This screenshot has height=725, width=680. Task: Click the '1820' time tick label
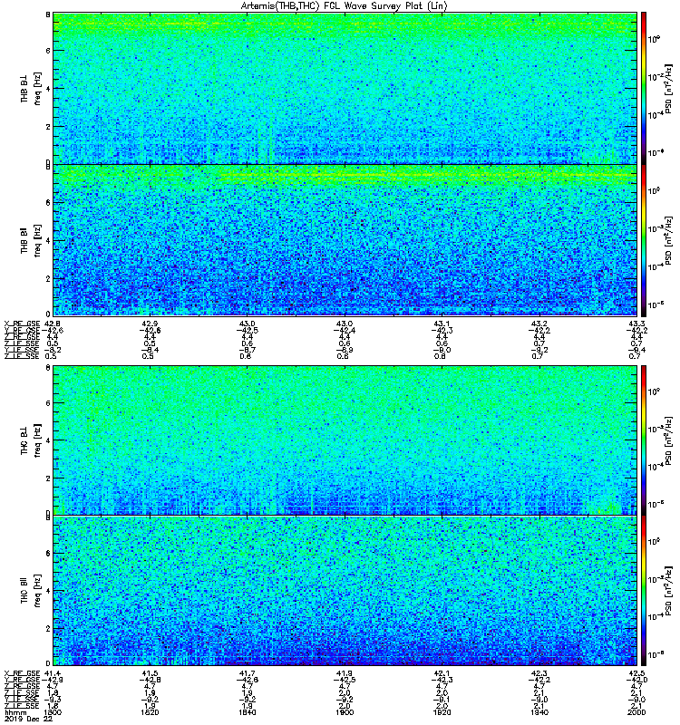tap(150, 712)
